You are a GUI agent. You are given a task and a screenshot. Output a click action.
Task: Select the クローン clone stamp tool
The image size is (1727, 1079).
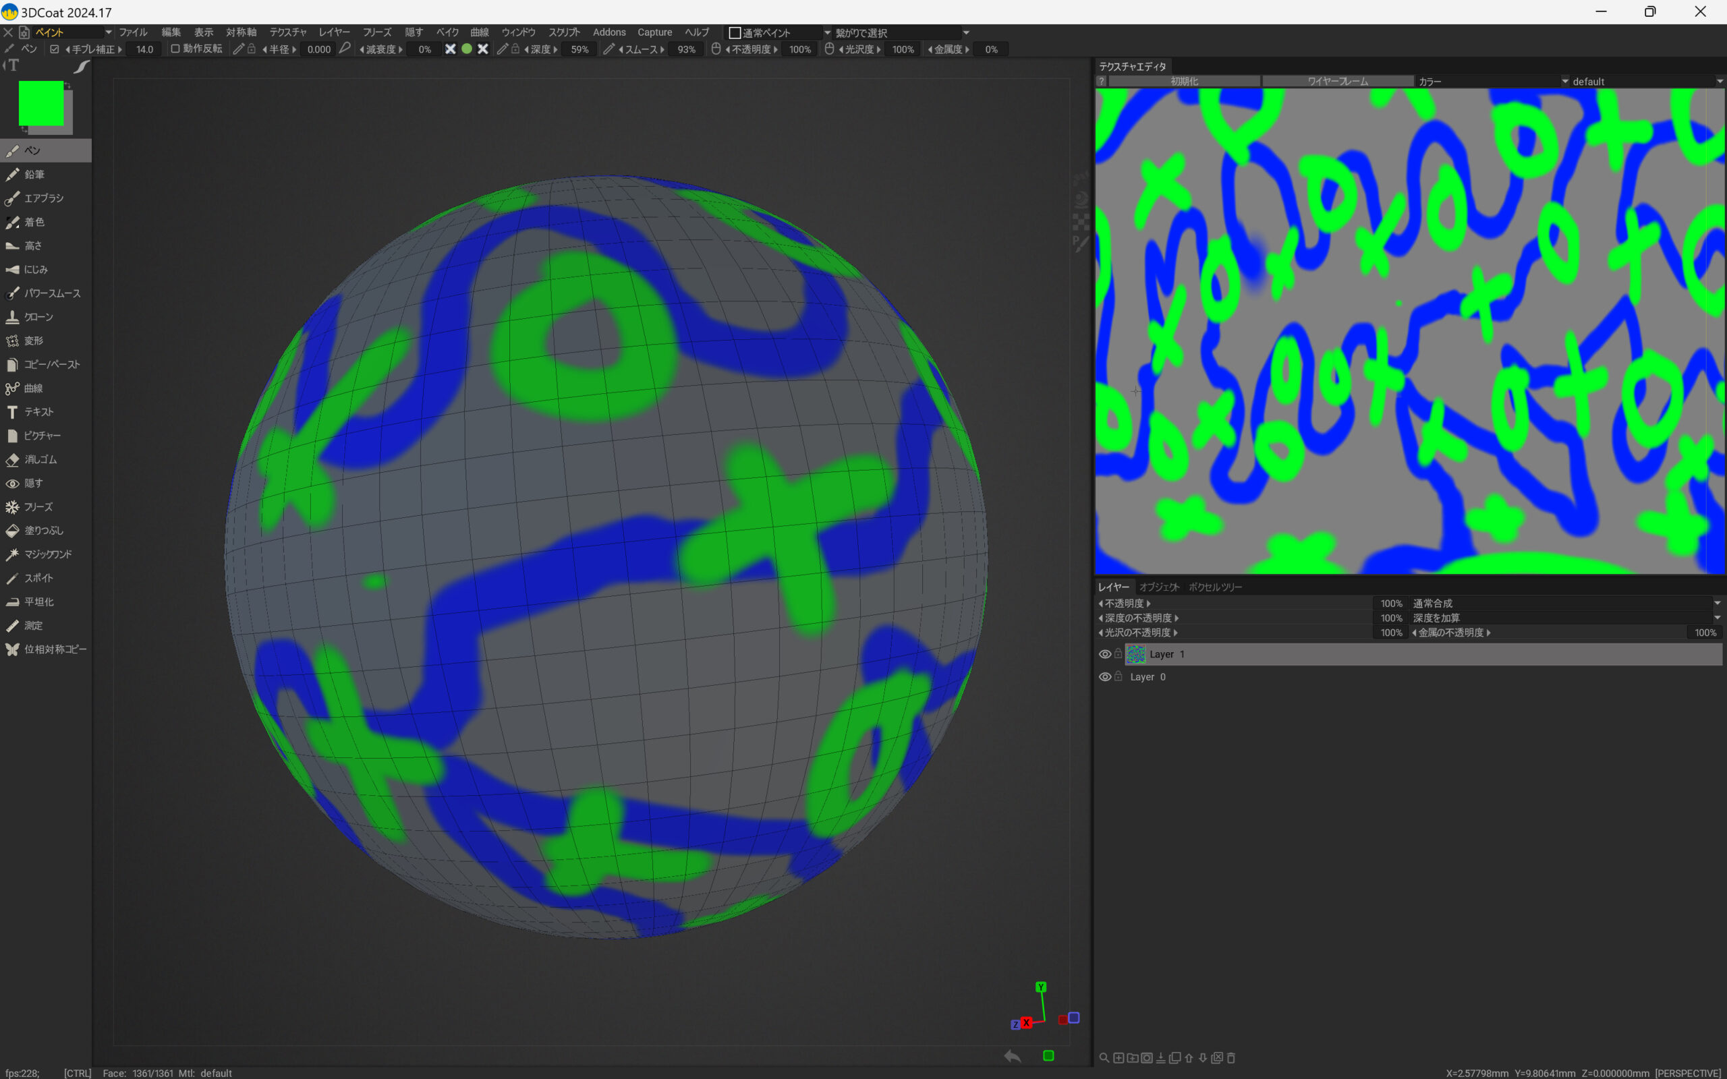click(38, 317)
